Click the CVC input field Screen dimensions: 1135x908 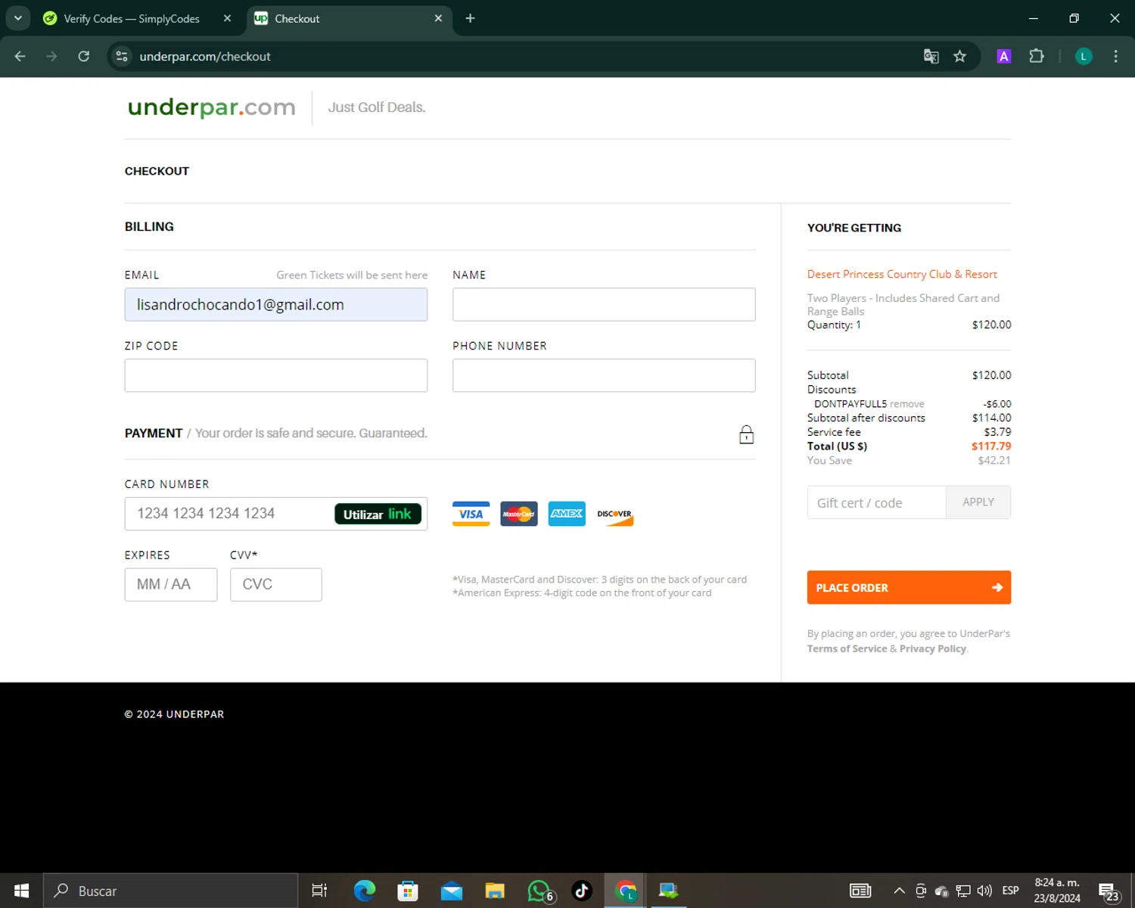pos(276,584)
